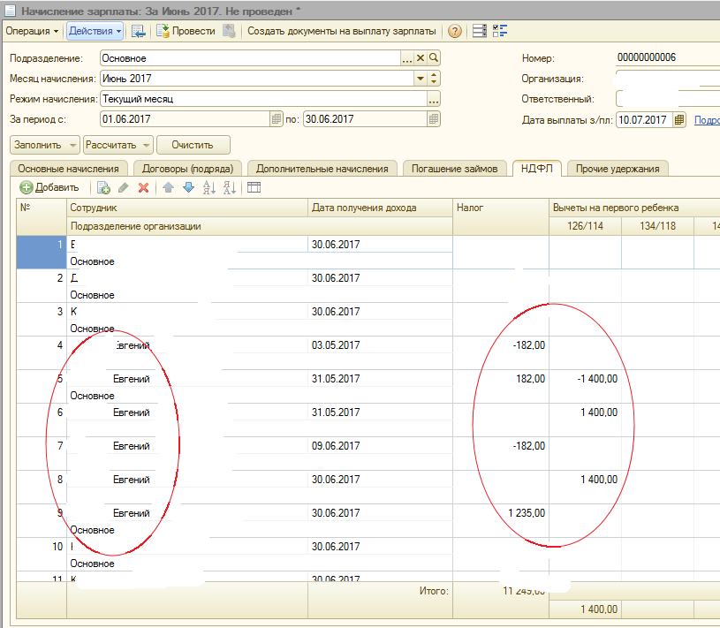Open calendar for Дата выплаты з/пл
The height and width of the screenshot is (628, 720).
pos(679,120)
